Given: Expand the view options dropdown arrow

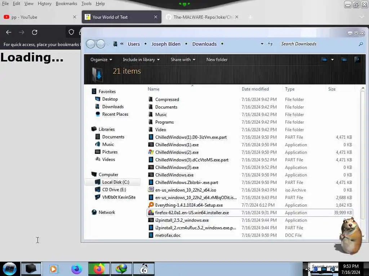Looking at the screenshot, I should coord(332,60).
